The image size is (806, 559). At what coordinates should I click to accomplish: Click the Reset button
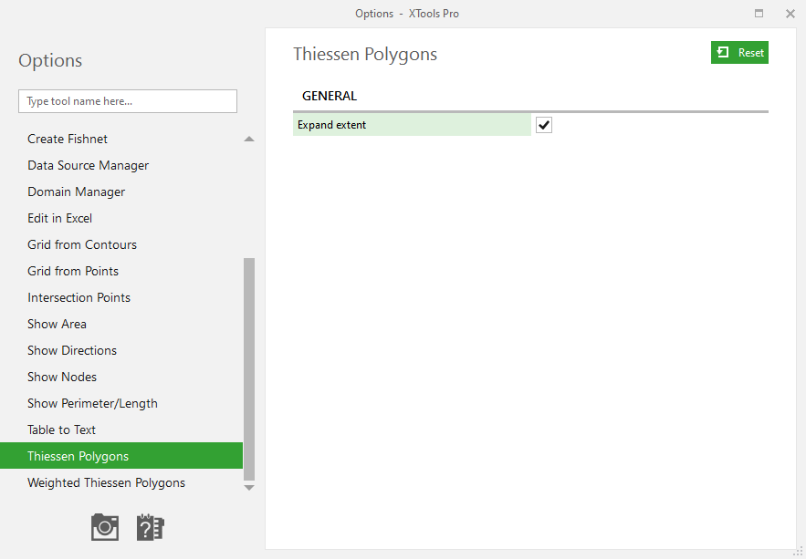point(739,52)
